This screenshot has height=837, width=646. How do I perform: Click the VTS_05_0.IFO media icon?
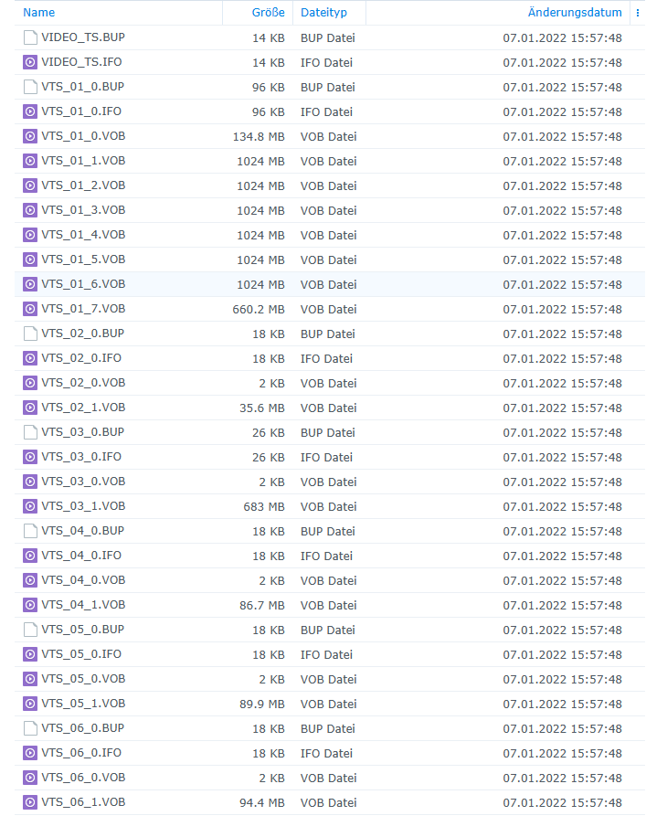pyautogui.click(x=30, y=654)
